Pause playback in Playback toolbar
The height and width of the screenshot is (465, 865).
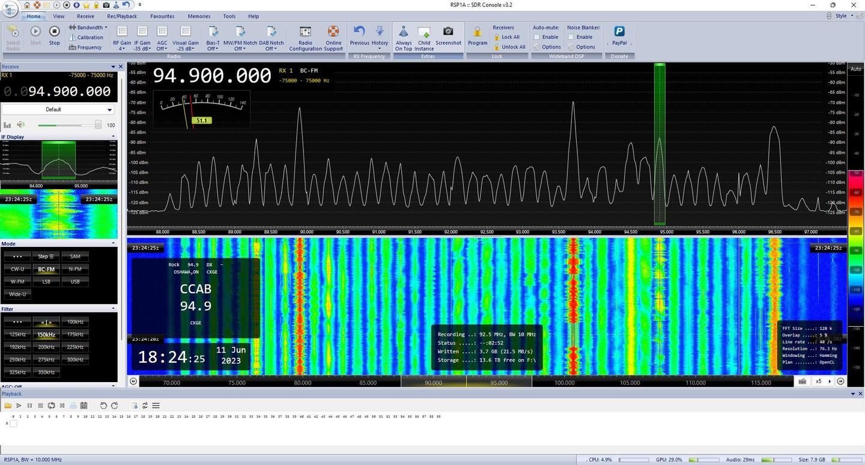point(29,406)
